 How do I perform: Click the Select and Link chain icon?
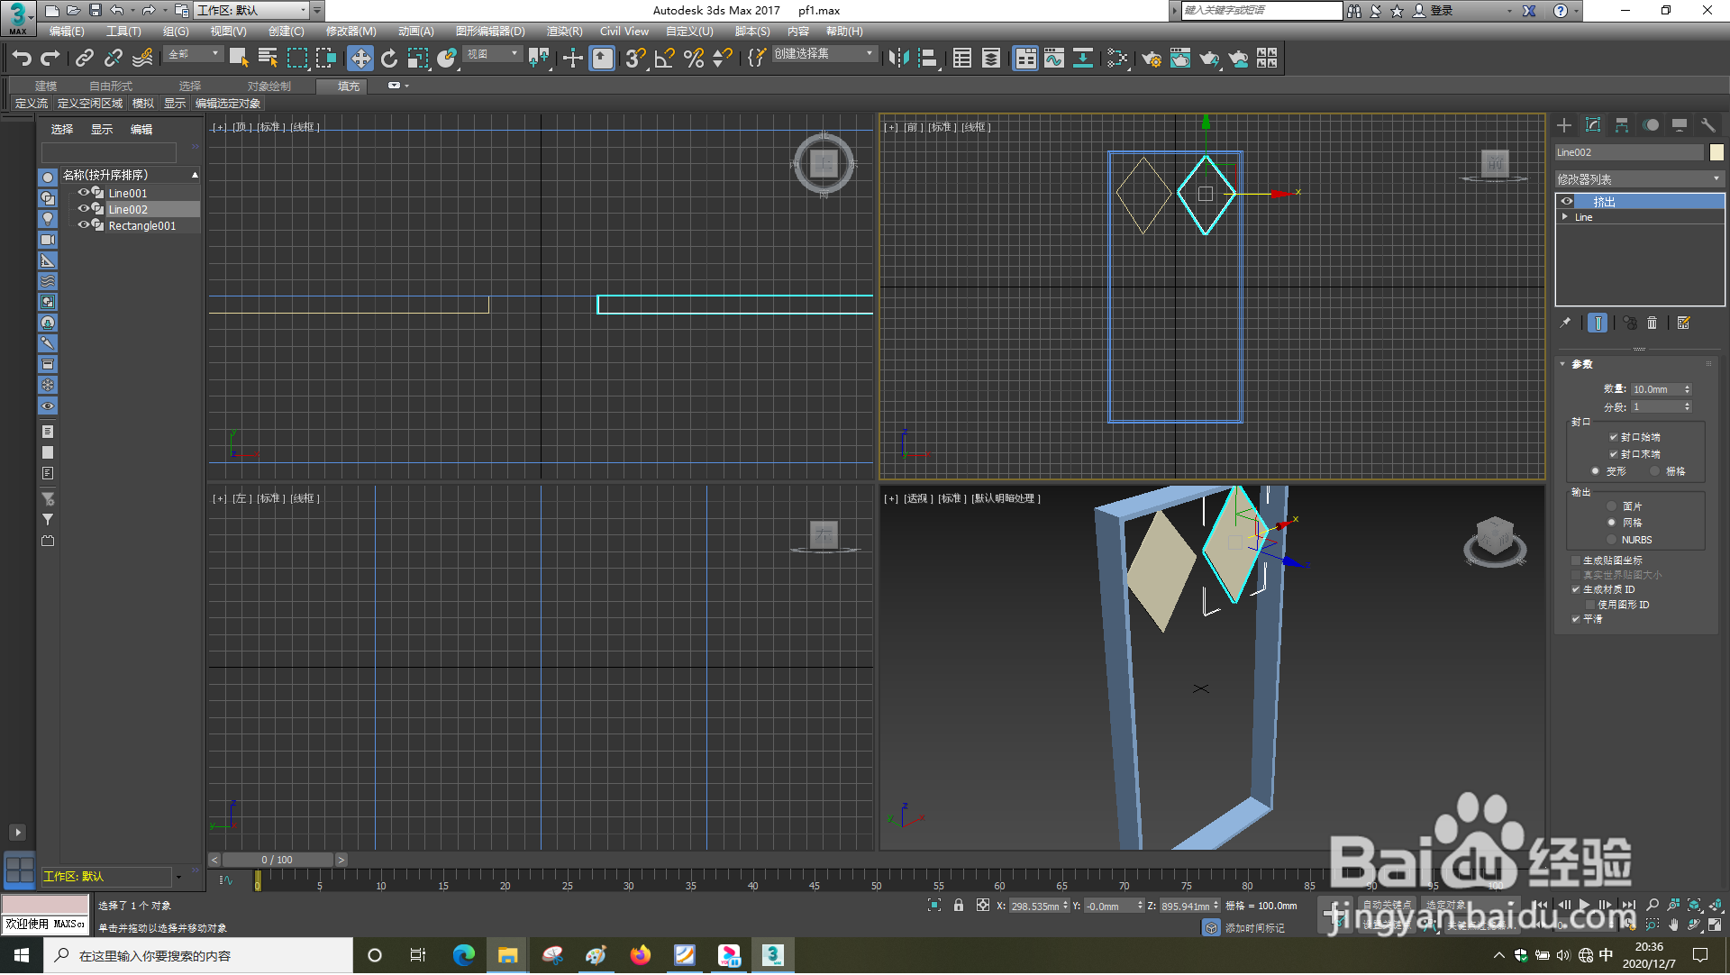pos(84,59)
